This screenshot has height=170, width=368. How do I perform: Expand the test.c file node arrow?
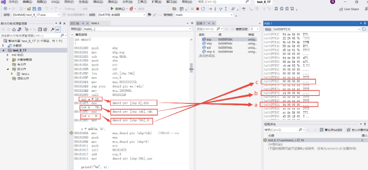click(x=12, y=74)
